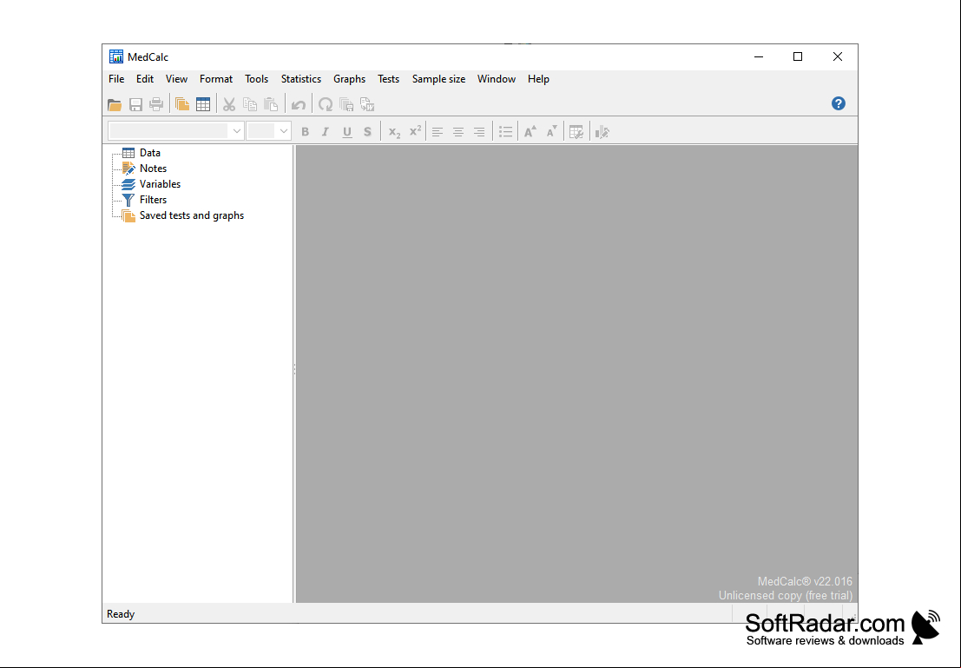Open the Help menu

(539, 79)
